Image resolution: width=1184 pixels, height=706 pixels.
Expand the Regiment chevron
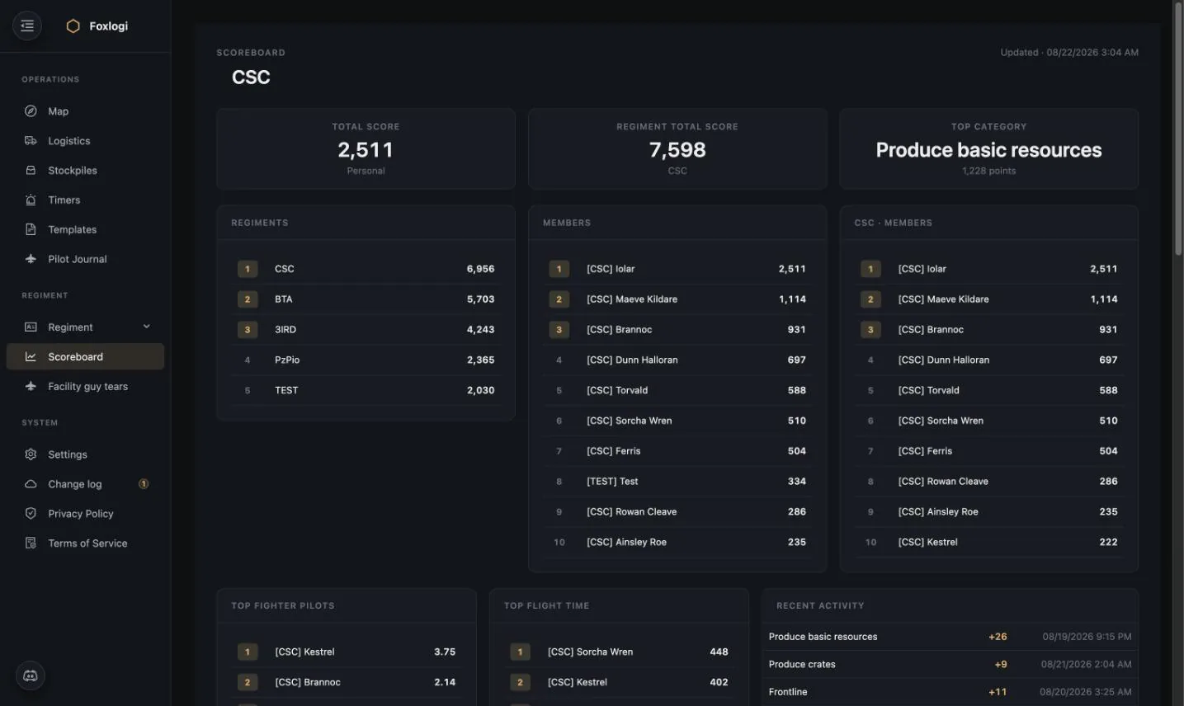pos(147,327)
